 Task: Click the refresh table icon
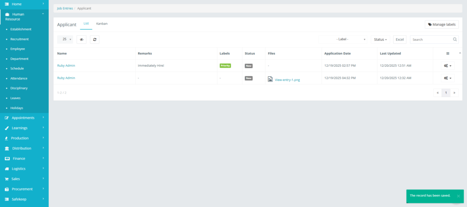click(94, 39)
